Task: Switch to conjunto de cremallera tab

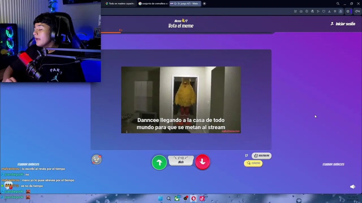Action: tap(153, 4)
